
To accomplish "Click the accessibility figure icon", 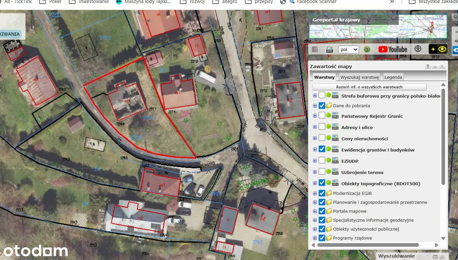I will coord(418,49).
